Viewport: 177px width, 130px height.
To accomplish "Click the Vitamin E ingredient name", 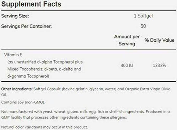I will point(12,55).
